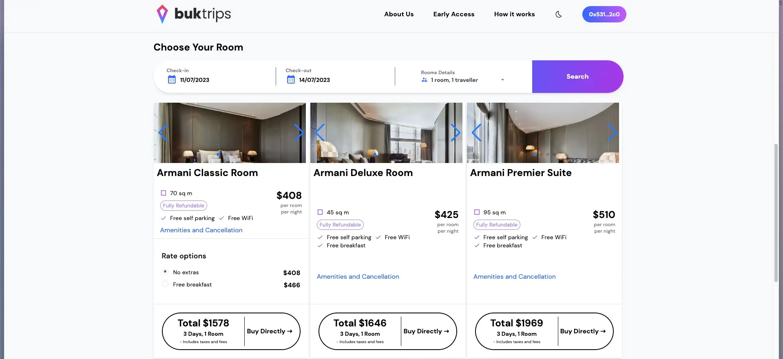
Task: Show previous photo of Armani Classic Room
Action: click(163, 132)
